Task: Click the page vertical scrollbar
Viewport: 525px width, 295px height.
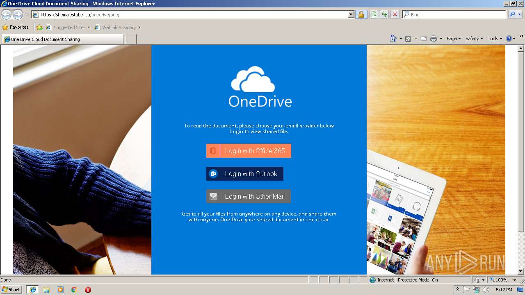Action: (521, 159)
